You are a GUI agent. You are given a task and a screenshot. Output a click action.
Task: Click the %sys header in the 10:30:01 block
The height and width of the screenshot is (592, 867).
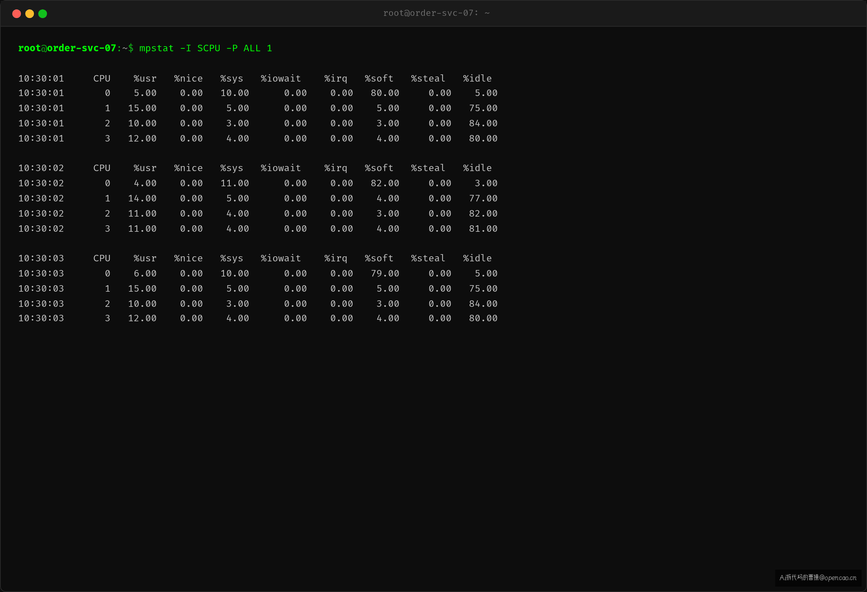coord(232,78)
